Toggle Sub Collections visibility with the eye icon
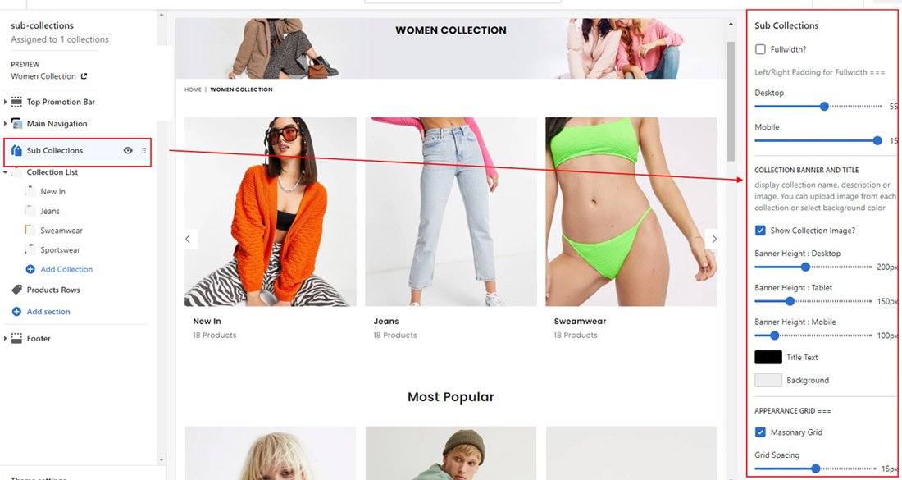Screen dimensions: 902x480 pyautogui.click(x=128, y=151)
